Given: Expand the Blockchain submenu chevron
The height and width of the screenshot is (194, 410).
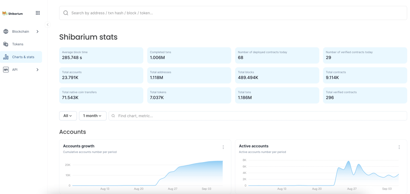Looking at the screenshot, I should 38,31.
